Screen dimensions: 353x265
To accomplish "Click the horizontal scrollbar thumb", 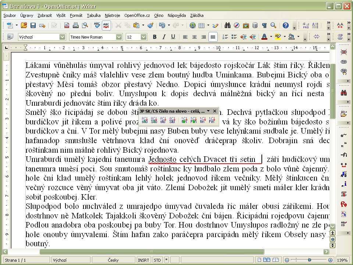I will tap(152, 251).
